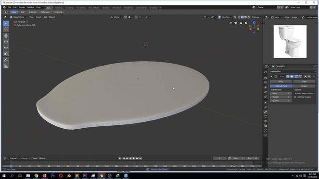Select the Annotate pencil tool
Viewport: 319px width, 179px height.
tap(6, 60)
